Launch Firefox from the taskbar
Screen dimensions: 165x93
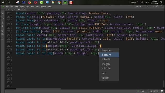pos(29,2)
